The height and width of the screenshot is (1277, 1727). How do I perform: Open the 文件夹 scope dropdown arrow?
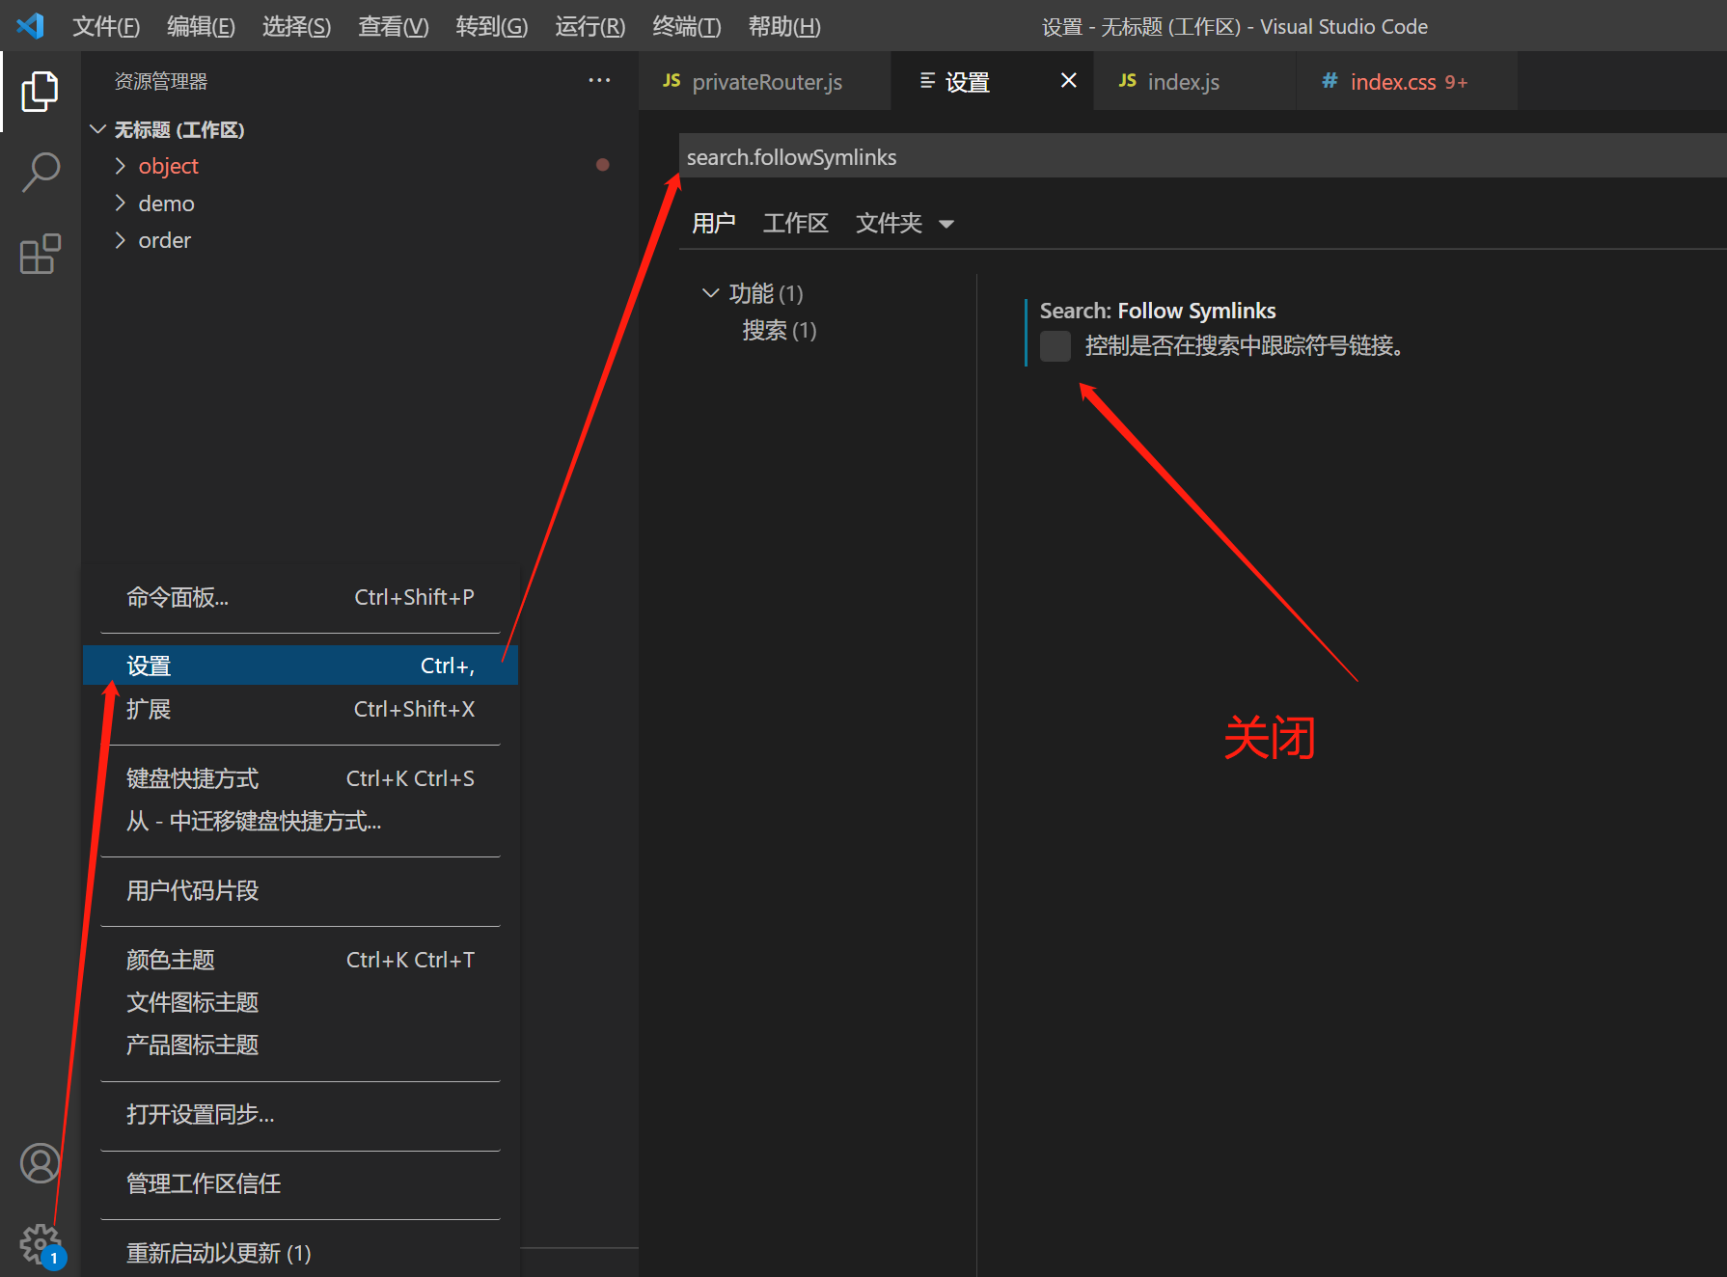tap(946, 223)
